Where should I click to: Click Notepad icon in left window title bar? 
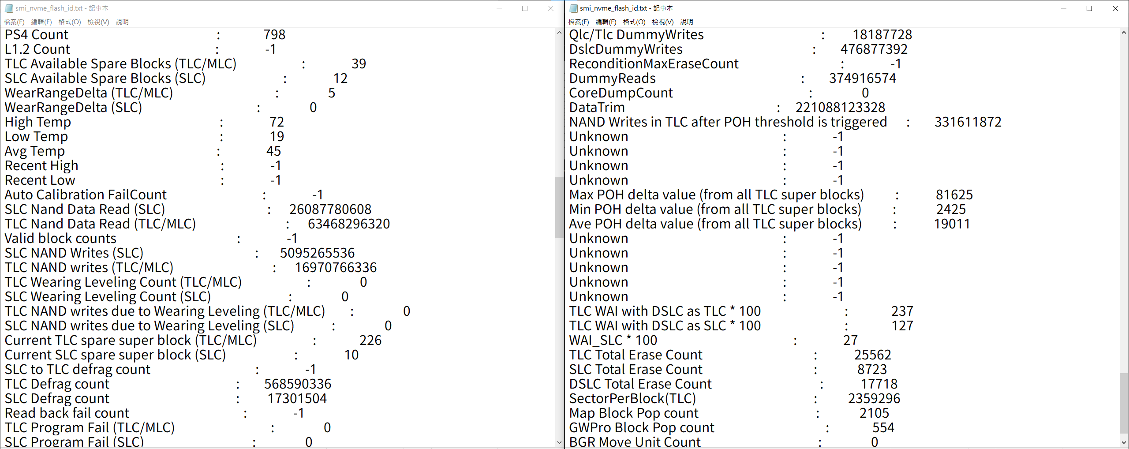[9, 8]
